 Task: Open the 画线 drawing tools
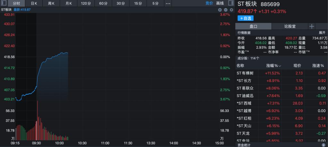(220, 3)
